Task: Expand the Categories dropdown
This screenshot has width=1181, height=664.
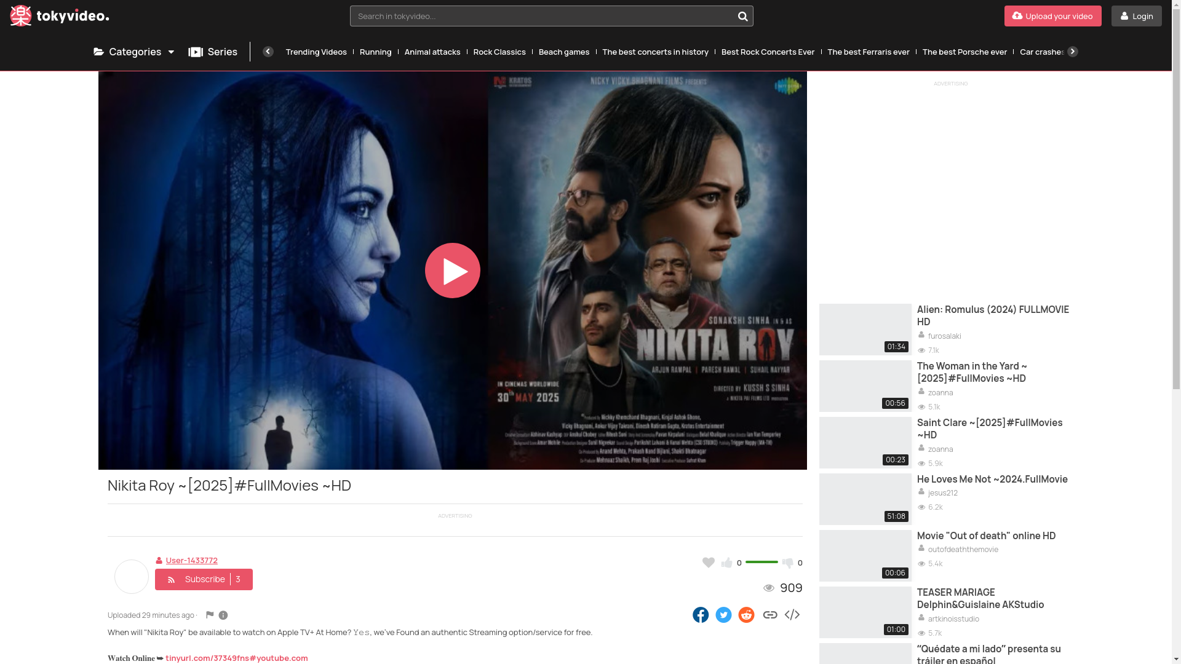Action: [x=133, y=52]
